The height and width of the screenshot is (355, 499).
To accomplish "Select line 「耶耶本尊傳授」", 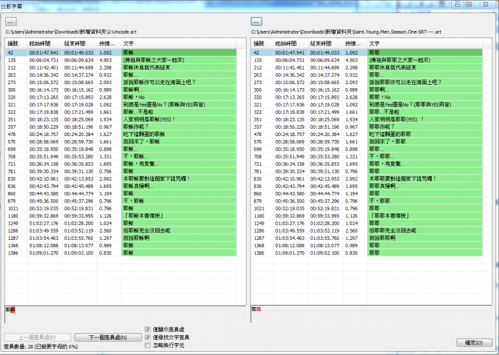I will coord(367,216).
